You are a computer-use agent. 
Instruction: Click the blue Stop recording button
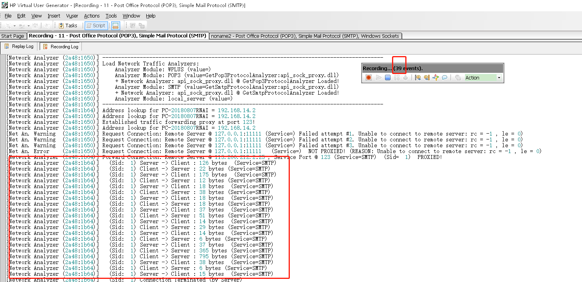[388, 78]
